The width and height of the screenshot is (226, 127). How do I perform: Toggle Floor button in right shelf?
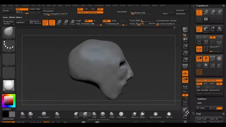[x=185, y=73]
